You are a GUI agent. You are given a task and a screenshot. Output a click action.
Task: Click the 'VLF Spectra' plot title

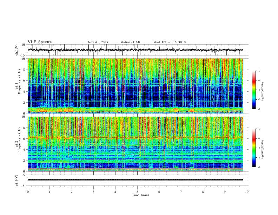pos(40,42)
